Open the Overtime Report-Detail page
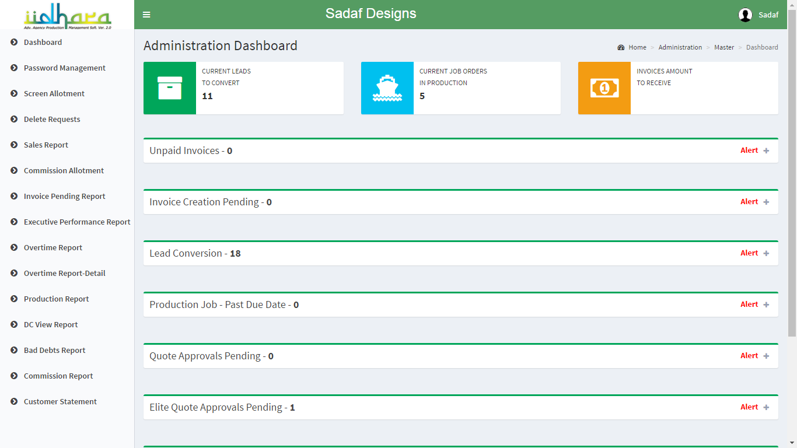 point(65,273)
